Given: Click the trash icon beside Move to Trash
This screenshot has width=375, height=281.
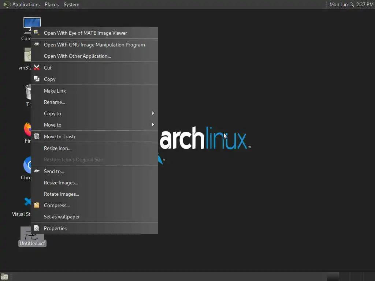Looking at the screenshot, I should coord(37,136).
